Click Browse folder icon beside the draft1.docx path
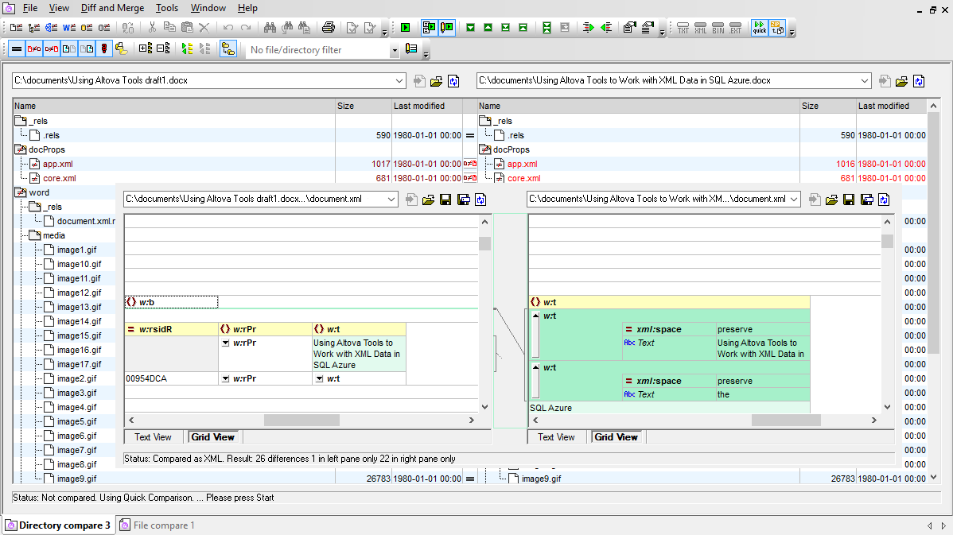Screen dimensions: 953x535 pyautogui.click(x=436, y=81)
